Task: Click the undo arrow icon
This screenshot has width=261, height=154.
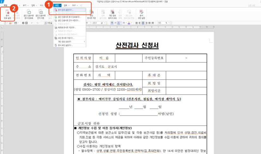Action: [32, 23]
